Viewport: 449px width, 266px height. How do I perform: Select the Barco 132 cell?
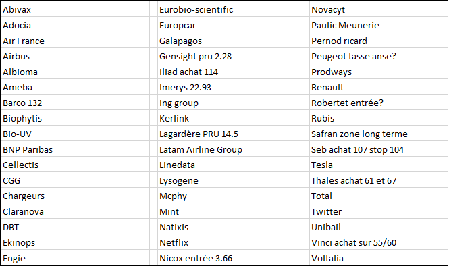coord(76,103)
